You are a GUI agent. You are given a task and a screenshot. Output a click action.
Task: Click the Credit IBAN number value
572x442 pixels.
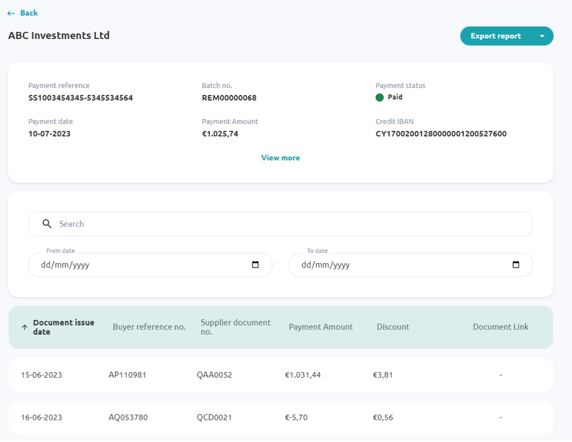click(441, 134)
